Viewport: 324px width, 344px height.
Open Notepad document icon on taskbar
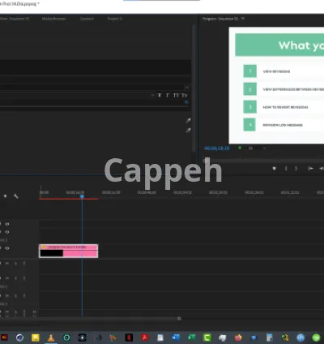160,338
